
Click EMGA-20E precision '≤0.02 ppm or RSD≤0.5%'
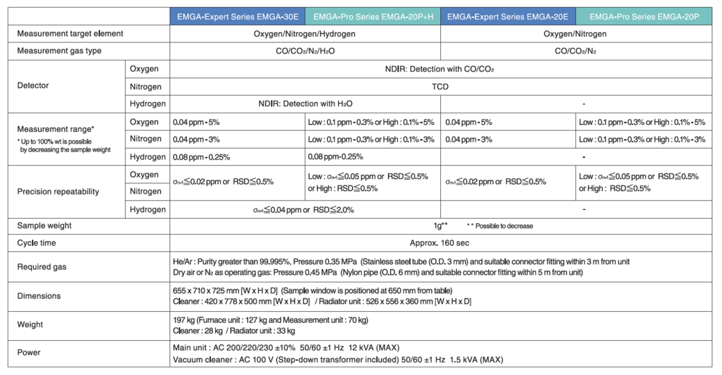click(x=496, y=181)
